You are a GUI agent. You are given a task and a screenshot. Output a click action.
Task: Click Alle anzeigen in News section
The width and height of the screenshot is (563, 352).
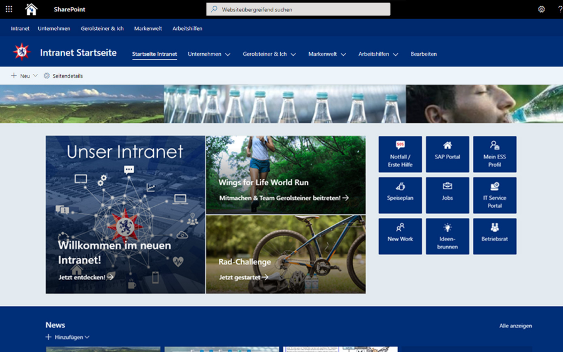(x=515, y=326)
